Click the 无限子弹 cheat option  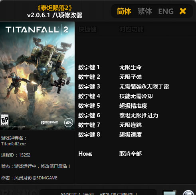click(131, 77)
